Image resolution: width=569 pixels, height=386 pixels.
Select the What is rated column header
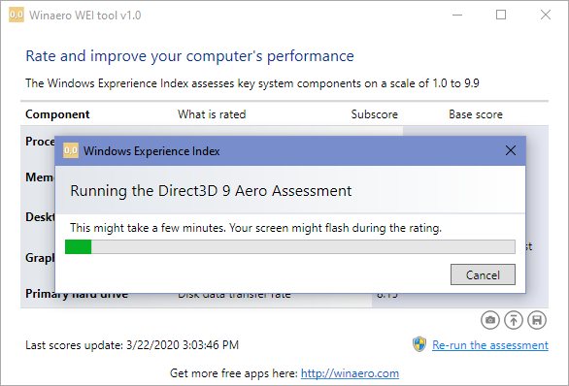coord(212,114)
